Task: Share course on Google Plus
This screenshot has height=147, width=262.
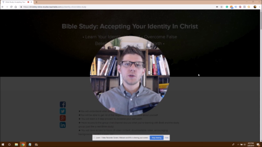Action: (63, 118)
